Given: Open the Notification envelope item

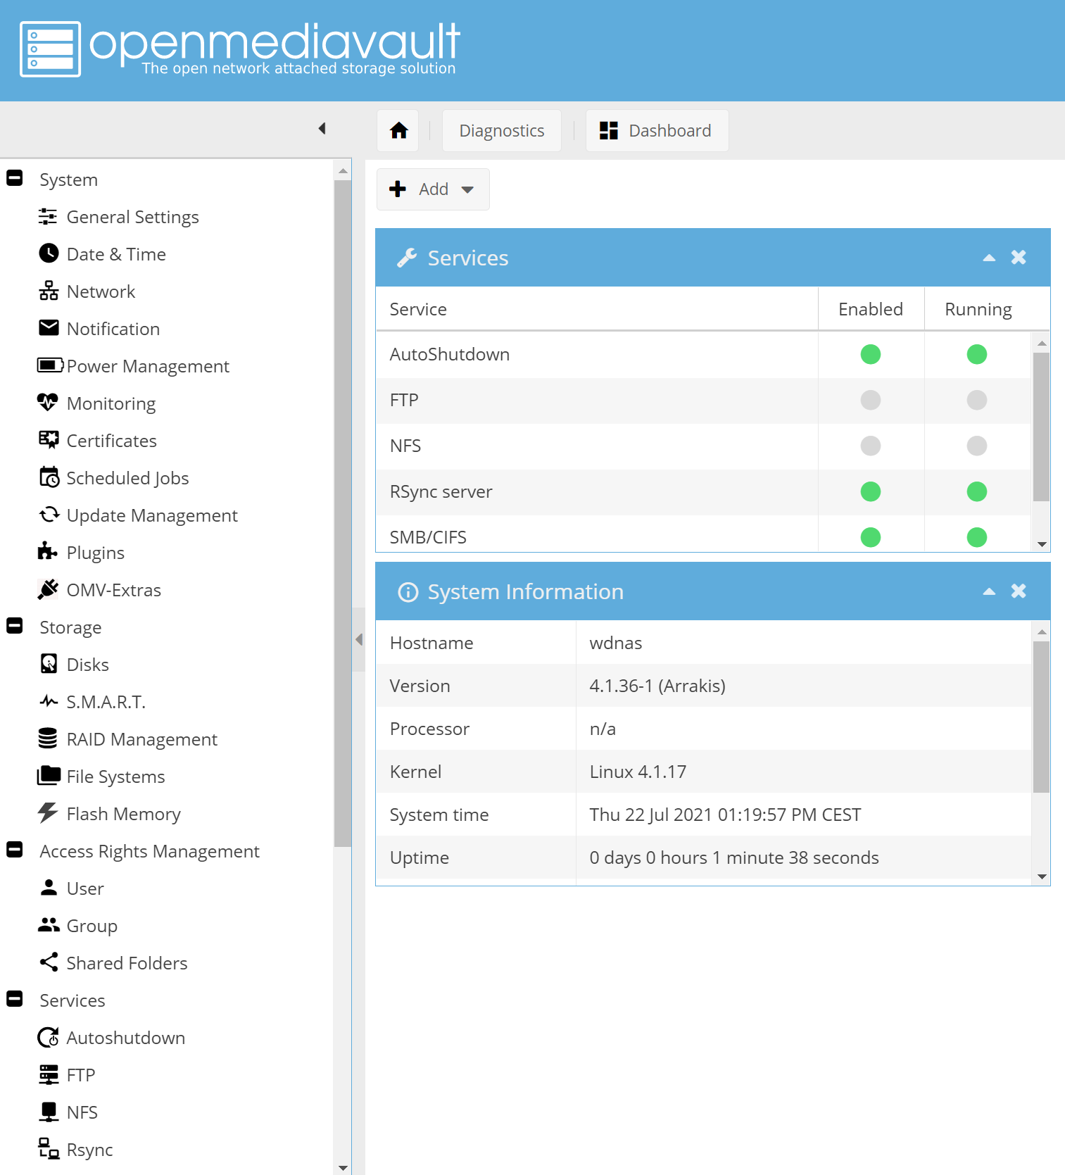Looking at the screenshot, I should 99,329.
